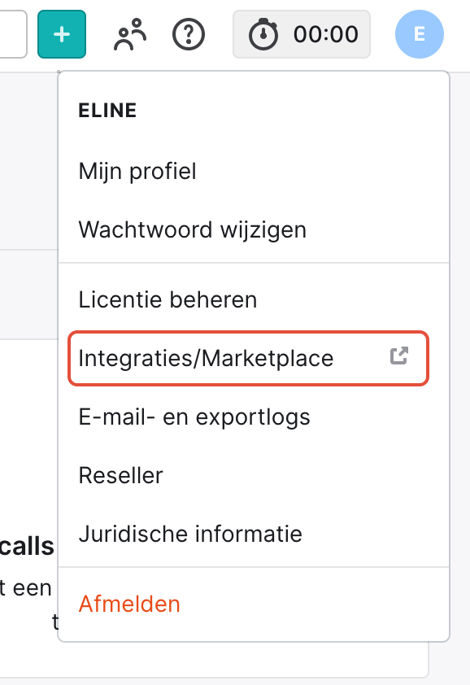Click the calls heading behind the menu

[27, 546]
